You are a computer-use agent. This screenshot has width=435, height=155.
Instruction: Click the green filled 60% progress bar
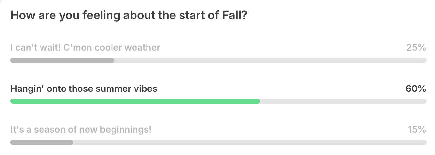[135, 101]
